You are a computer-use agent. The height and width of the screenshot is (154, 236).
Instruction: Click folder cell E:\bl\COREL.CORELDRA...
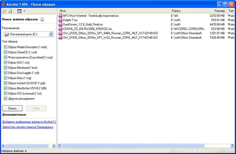[x=188, y=29]
